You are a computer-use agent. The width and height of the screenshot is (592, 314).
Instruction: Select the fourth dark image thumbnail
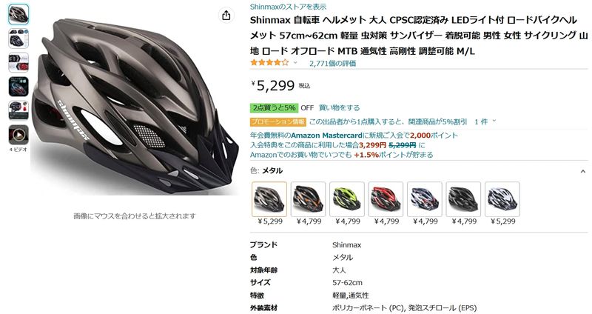[18, 87]
